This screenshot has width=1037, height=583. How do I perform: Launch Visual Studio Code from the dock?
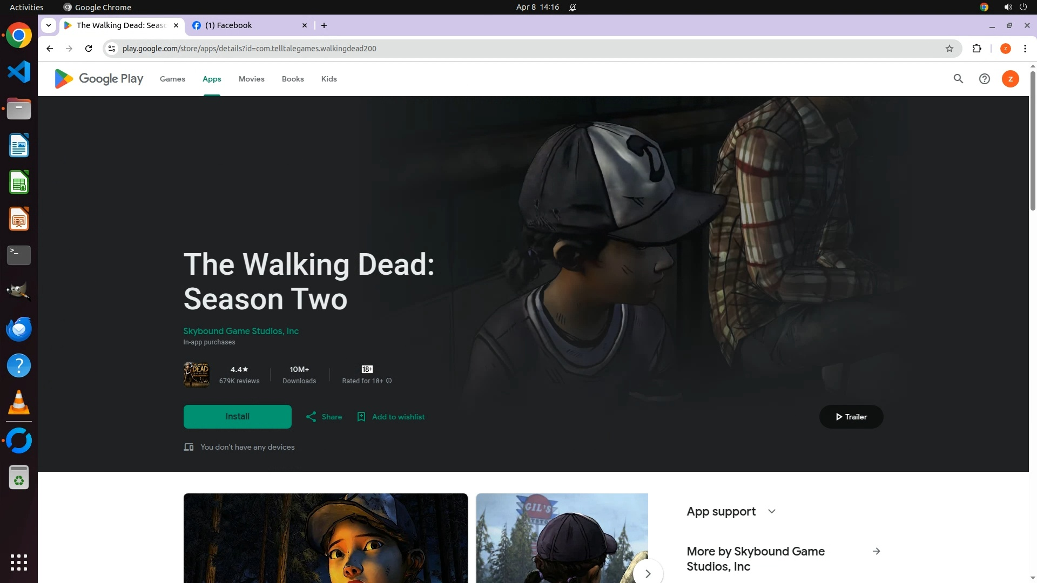[19, 72]
